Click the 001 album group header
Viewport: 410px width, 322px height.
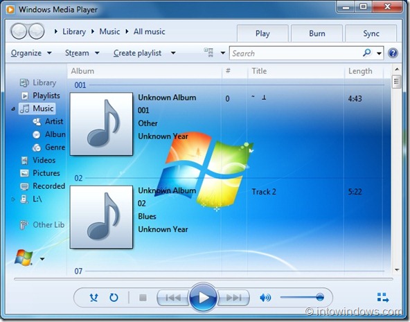click(80, 85)
